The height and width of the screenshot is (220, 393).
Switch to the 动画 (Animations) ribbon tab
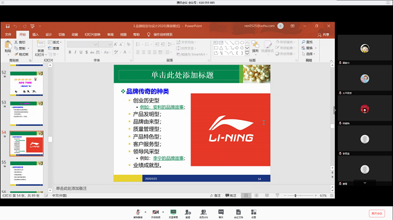pos(75,34)
